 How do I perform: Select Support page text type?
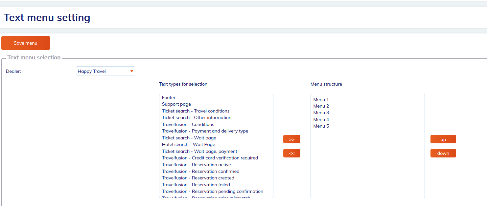click(x=176, y=104)
